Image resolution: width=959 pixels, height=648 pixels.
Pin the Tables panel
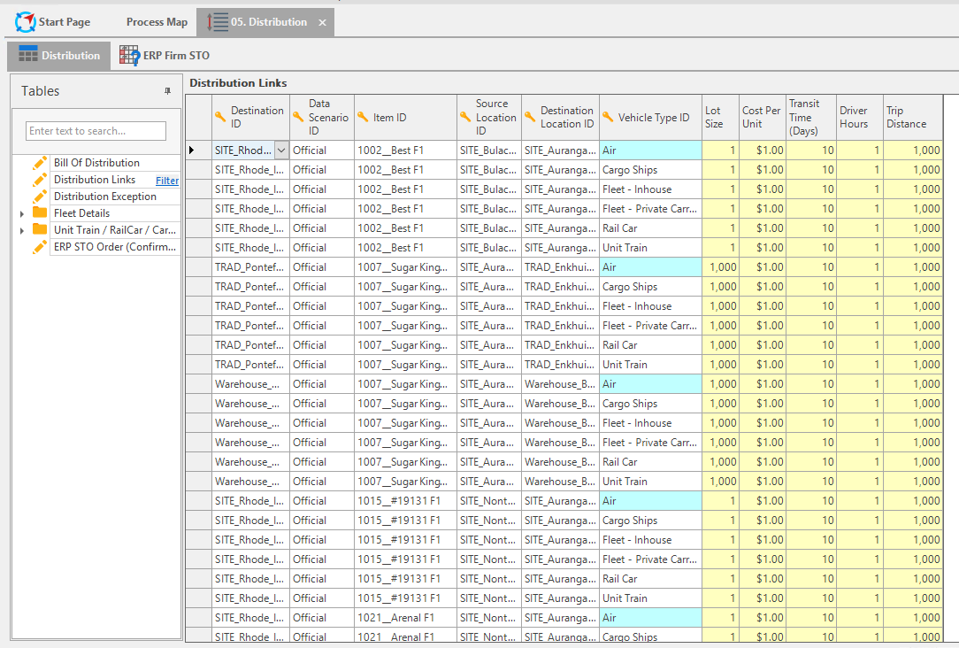[167, 90]
